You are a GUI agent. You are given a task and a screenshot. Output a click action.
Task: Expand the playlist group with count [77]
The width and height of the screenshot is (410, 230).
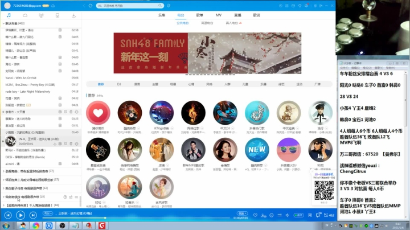(x=3, y=171)
